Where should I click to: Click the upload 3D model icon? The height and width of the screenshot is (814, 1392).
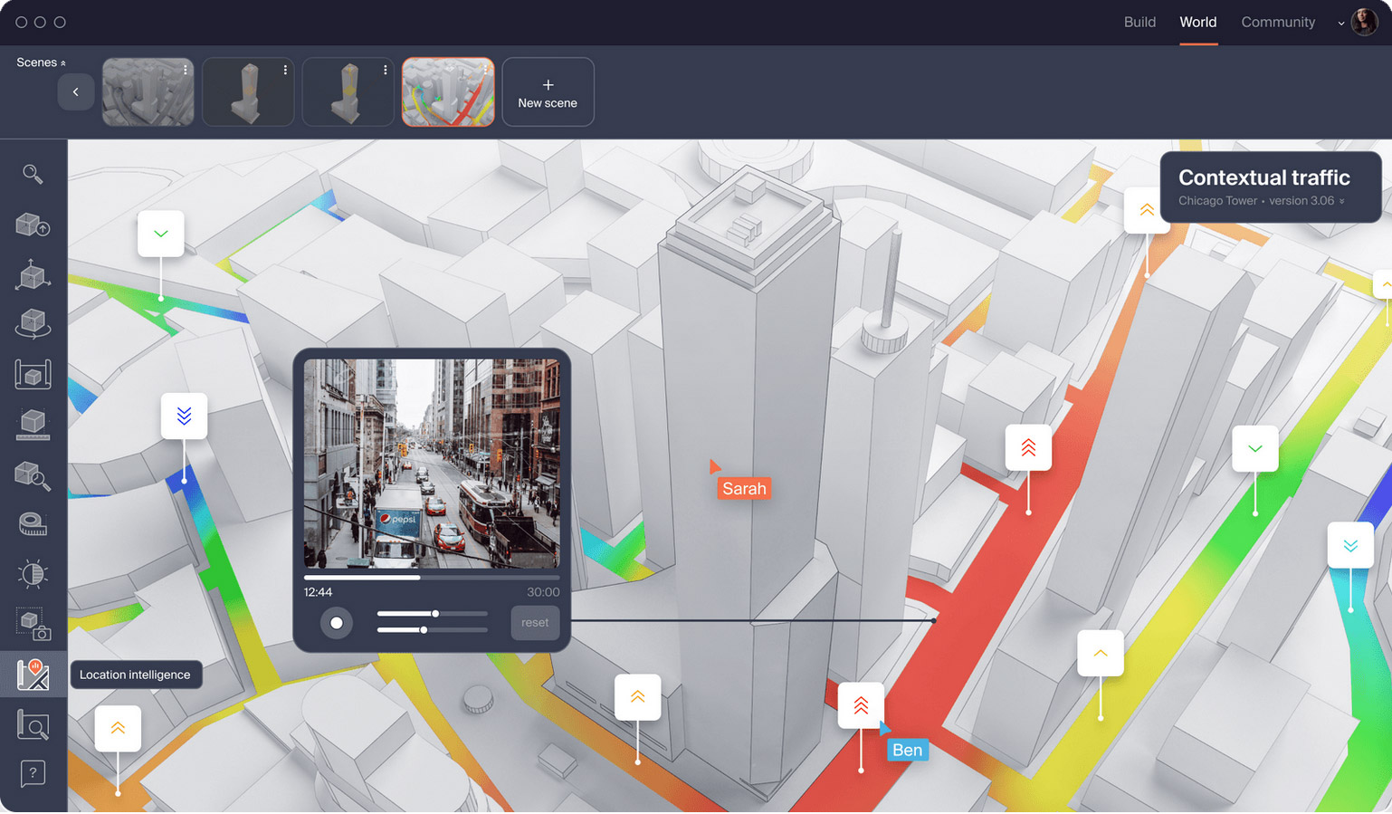pos(33,225)
